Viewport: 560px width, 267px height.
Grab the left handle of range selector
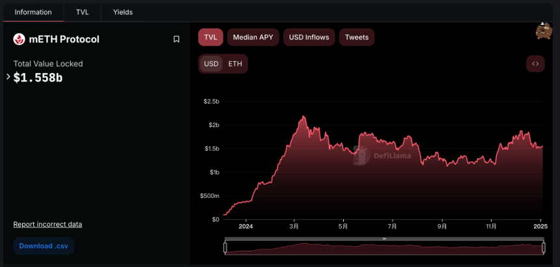pos(225,247)
